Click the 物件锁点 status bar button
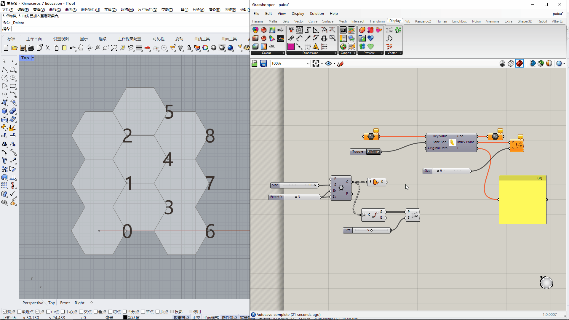This screenshot has height=320, width=569. coord(229,317)
